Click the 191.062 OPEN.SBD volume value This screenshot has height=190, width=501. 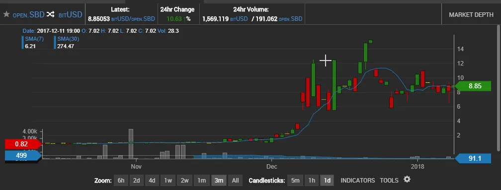point(267,19)
